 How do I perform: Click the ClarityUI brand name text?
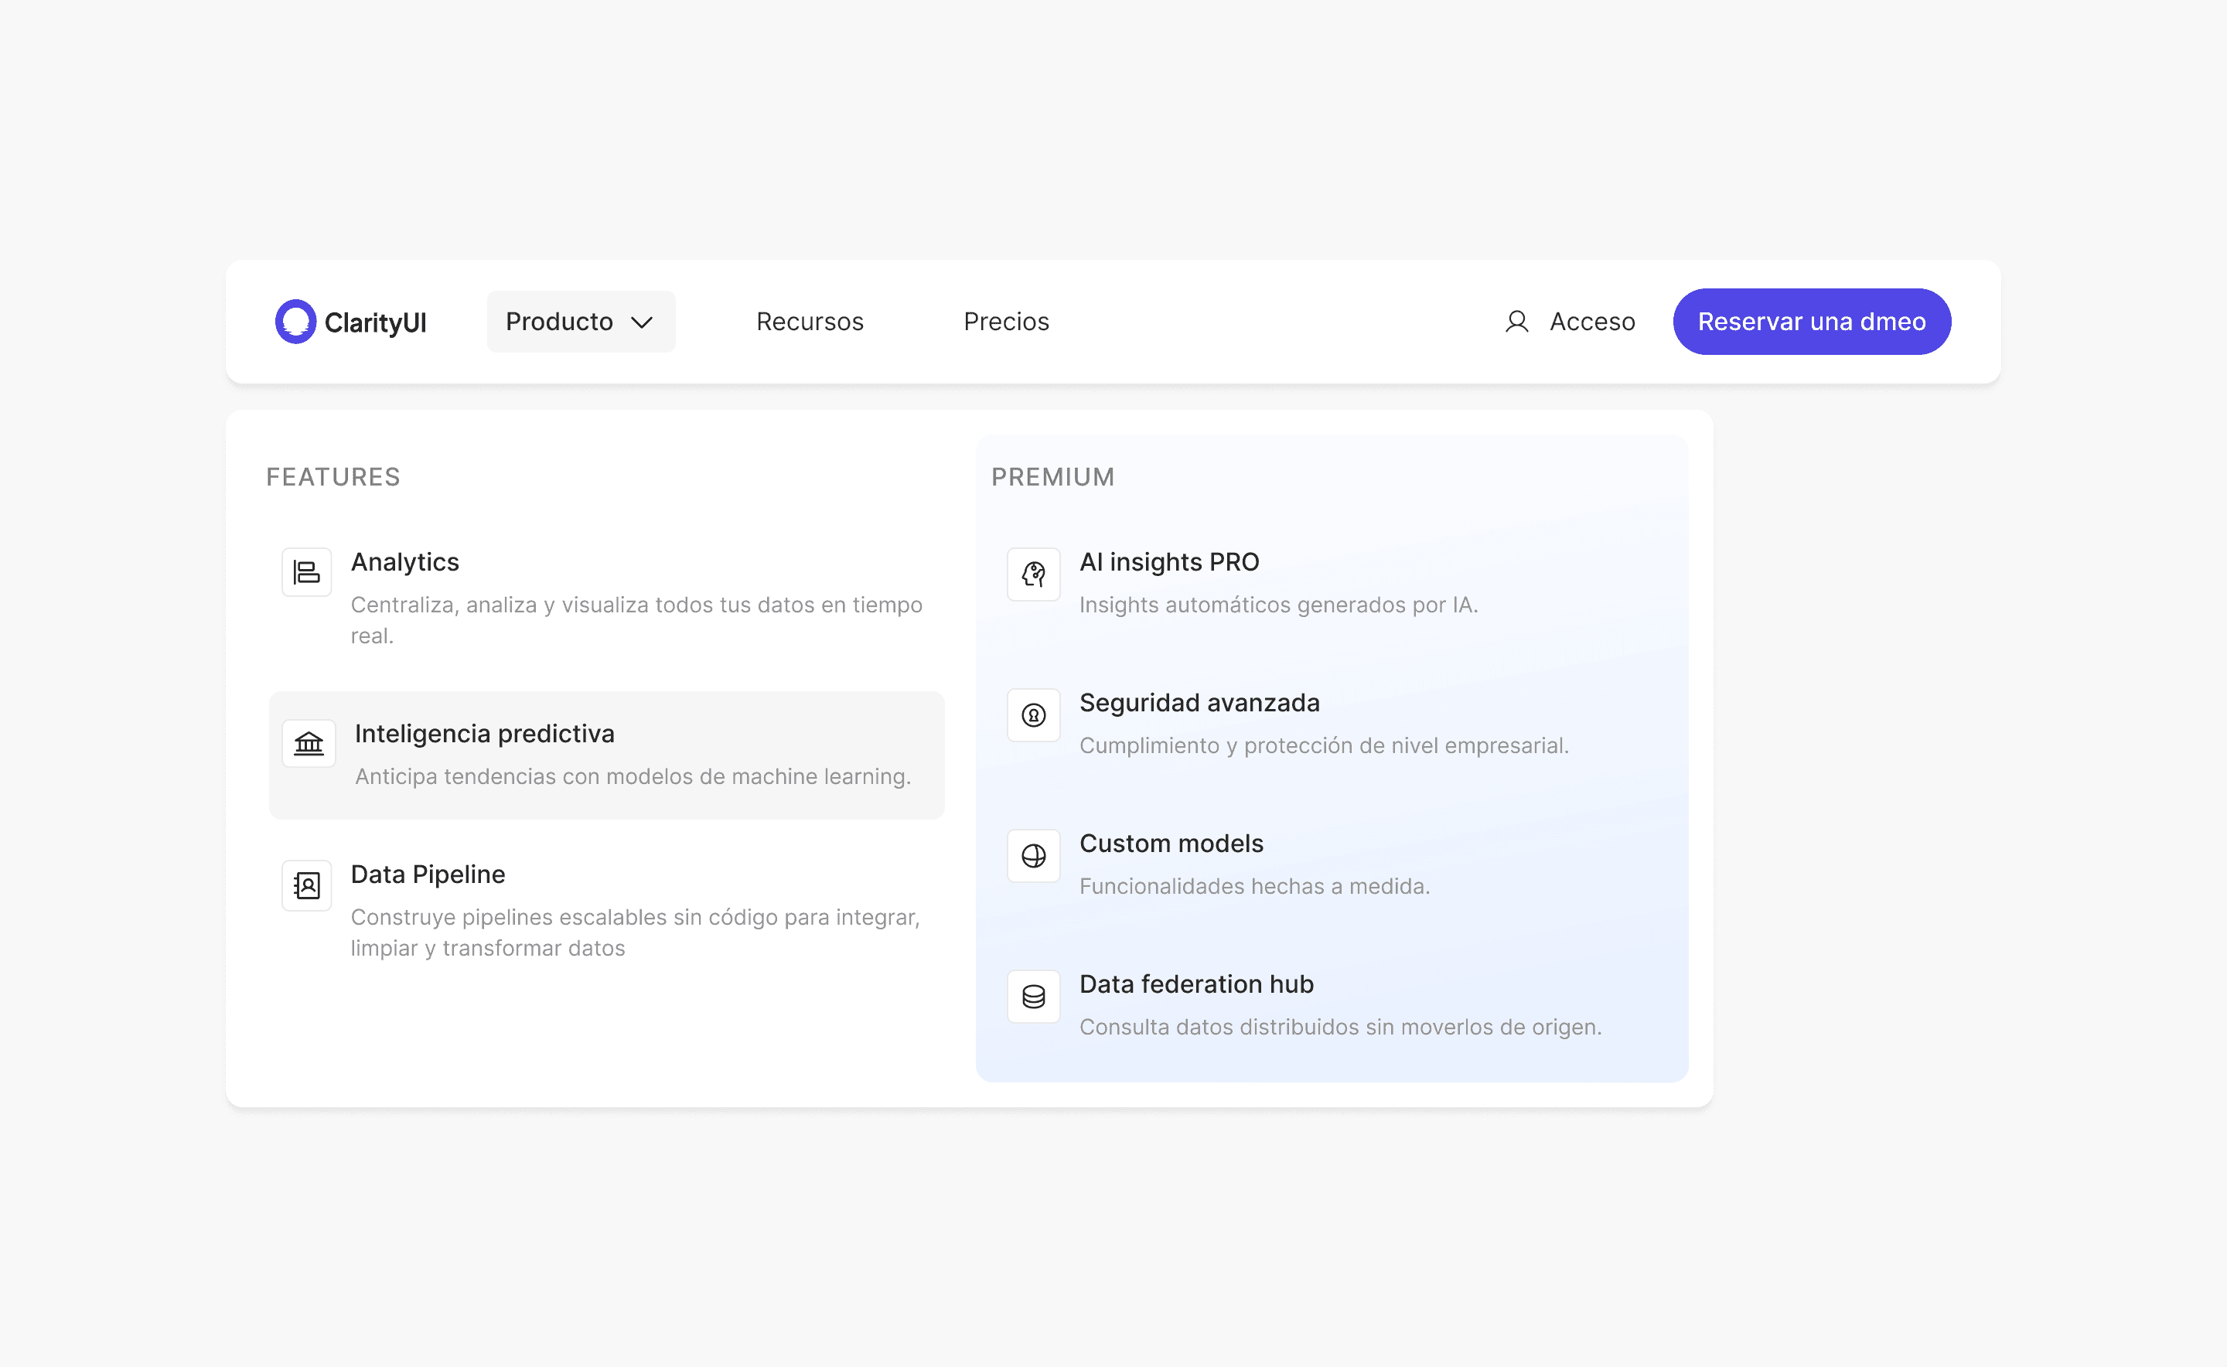point(375,322)
